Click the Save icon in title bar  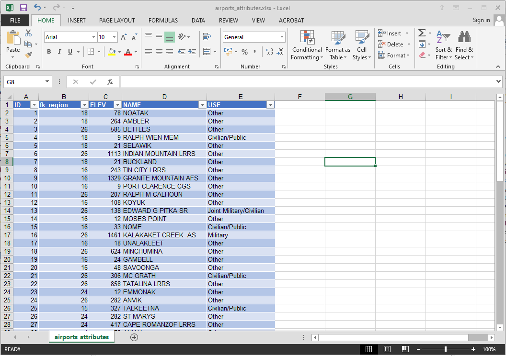(x=23, y=8)
